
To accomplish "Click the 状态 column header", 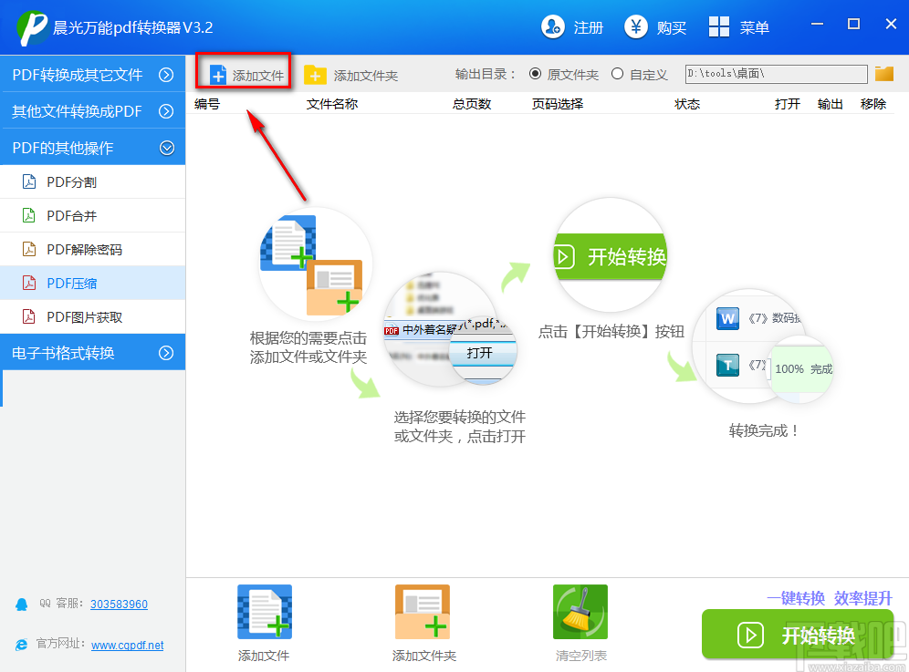I will pyautogui.click(x=687, y=104).
